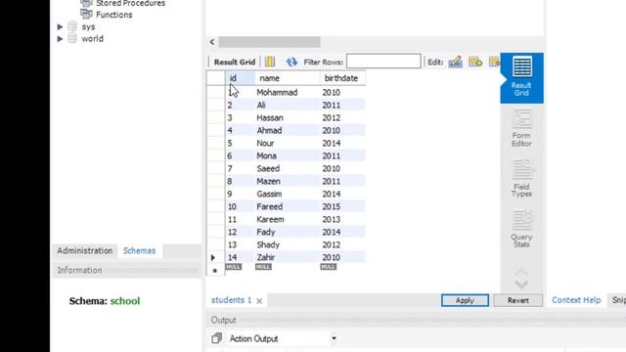Image resolution: width=626 pixels, height=352 pixels.
Task: Click the Revert button
Action: (x=517, y=300)
